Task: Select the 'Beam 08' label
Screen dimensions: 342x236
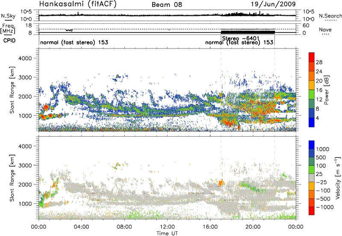Action: [x=167, y=5]
